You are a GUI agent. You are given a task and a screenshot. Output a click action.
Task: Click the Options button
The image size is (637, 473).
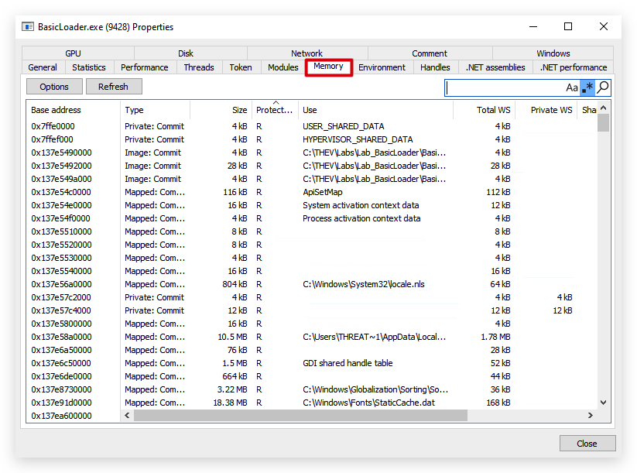54,87
